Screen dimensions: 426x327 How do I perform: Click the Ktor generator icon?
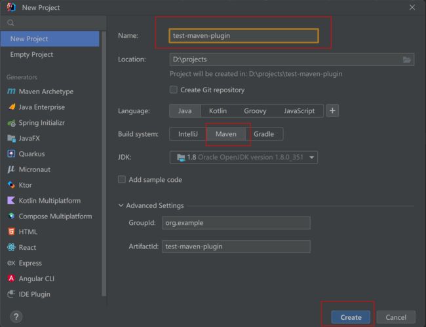(11, 185)
